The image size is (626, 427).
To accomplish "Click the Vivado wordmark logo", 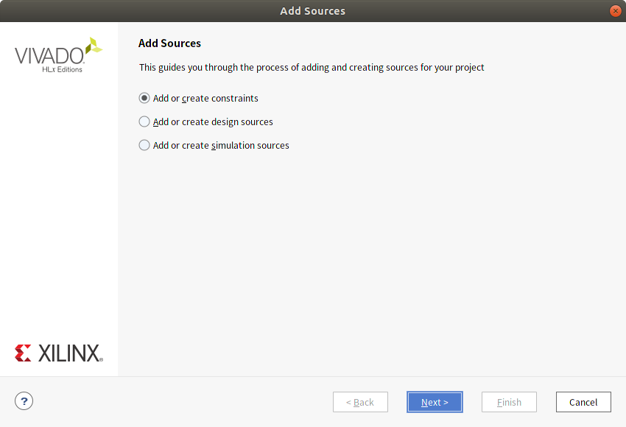I will [49, 56].
